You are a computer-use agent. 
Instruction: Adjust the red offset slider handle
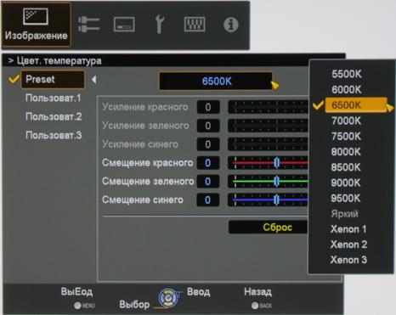[277, 163]
